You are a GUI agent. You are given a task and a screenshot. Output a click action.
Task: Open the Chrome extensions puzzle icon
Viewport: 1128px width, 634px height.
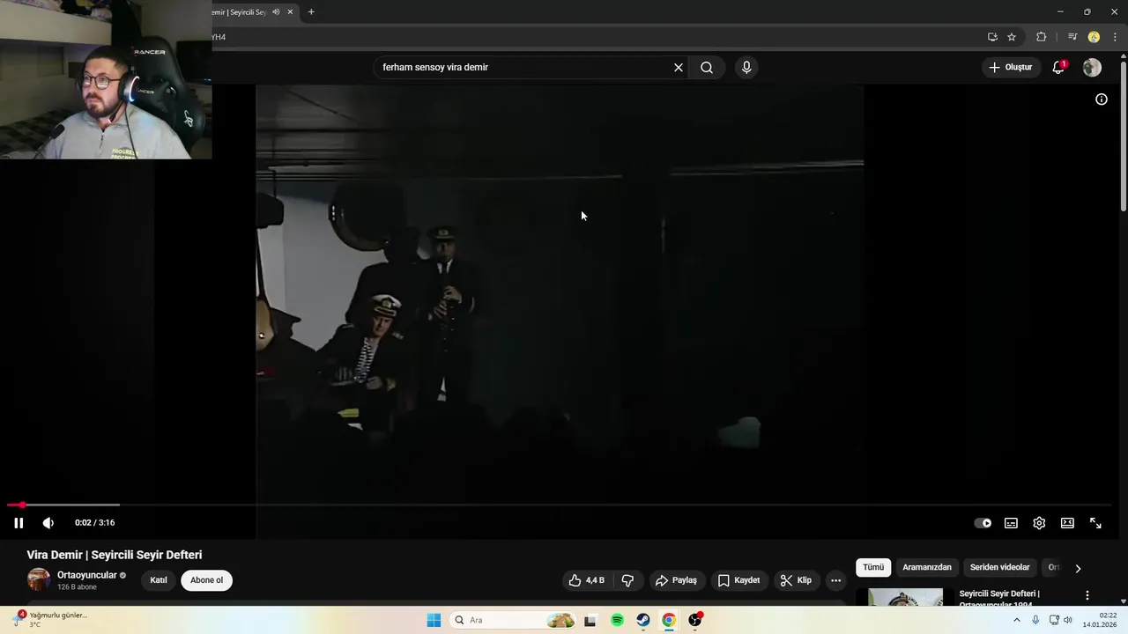1042,37
